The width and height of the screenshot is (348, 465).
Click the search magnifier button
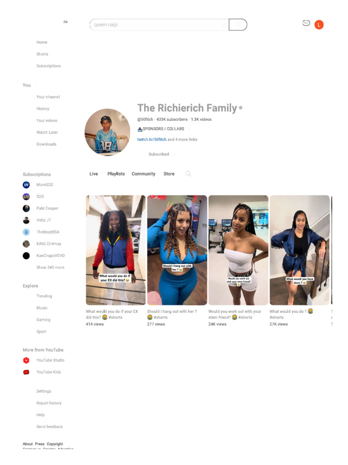[238, 25]
